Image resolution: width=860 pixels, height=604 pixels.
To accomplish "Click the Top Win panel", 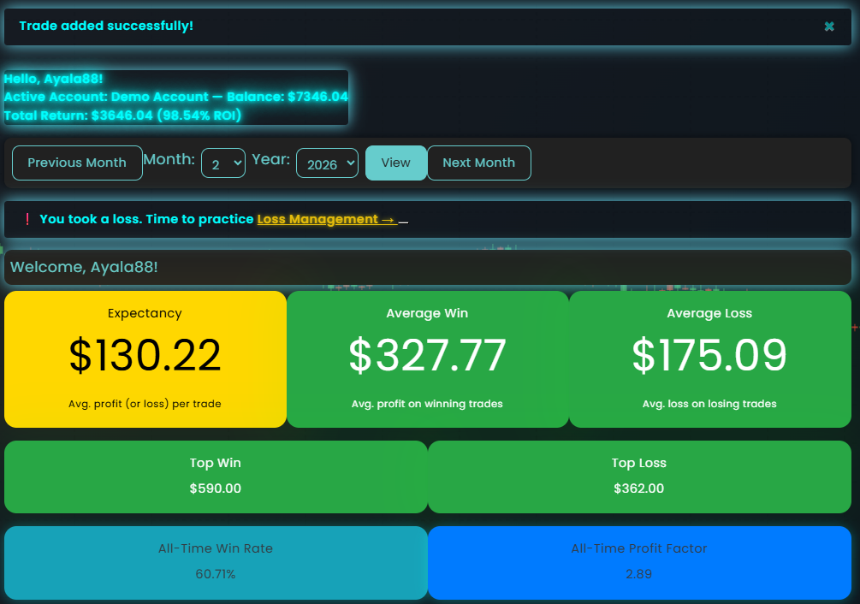I will [x=216, y=477].
